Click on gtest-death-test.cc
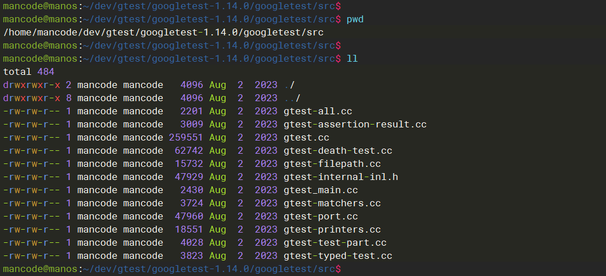The width and height of the screenshot is (606, 276). tap(338, 151)
